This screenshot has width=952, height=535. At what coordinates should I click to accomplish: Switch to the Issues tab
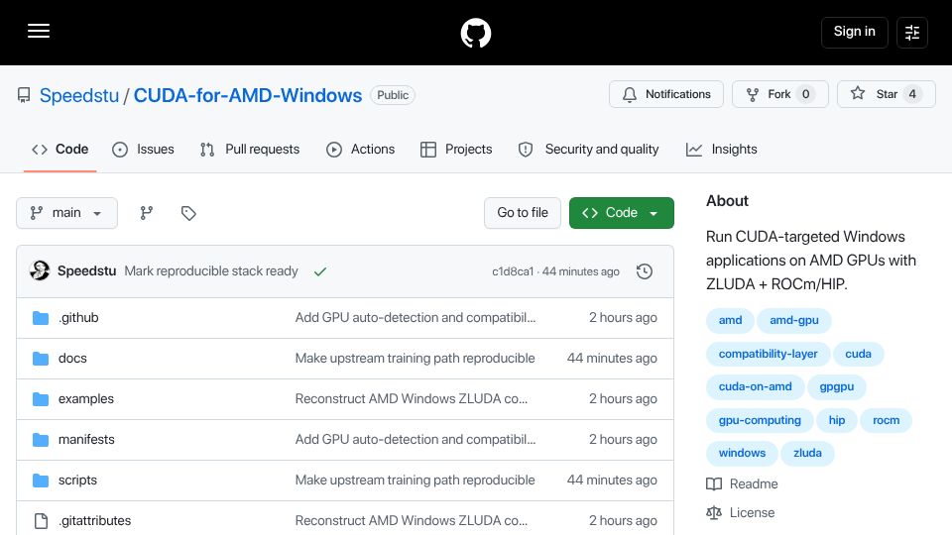coord(143,150)
